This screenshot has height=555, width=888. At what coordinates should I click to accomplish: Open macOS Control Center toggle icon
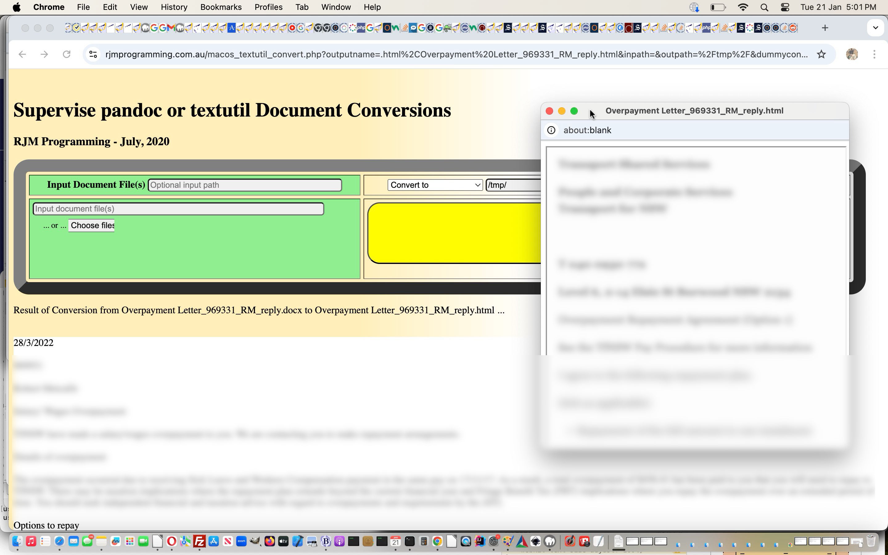(x=785, y=7)
